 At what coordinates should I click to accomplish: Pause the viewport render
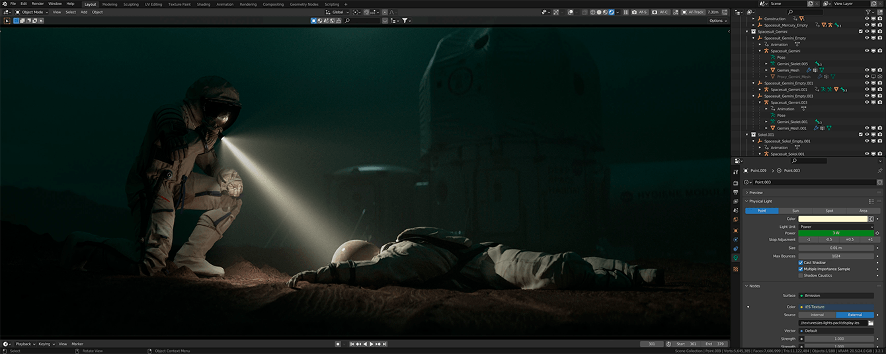[x=626, y=12]
